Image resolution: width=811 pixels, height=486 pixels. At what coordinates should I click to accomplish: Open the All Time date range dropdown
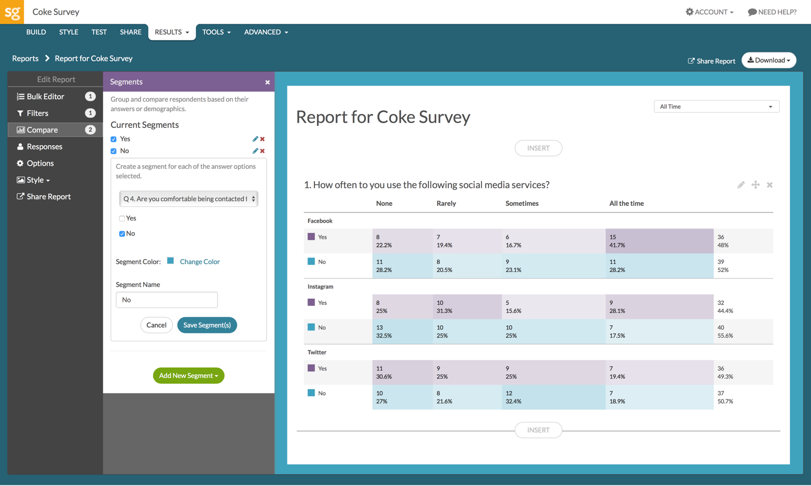716,106
